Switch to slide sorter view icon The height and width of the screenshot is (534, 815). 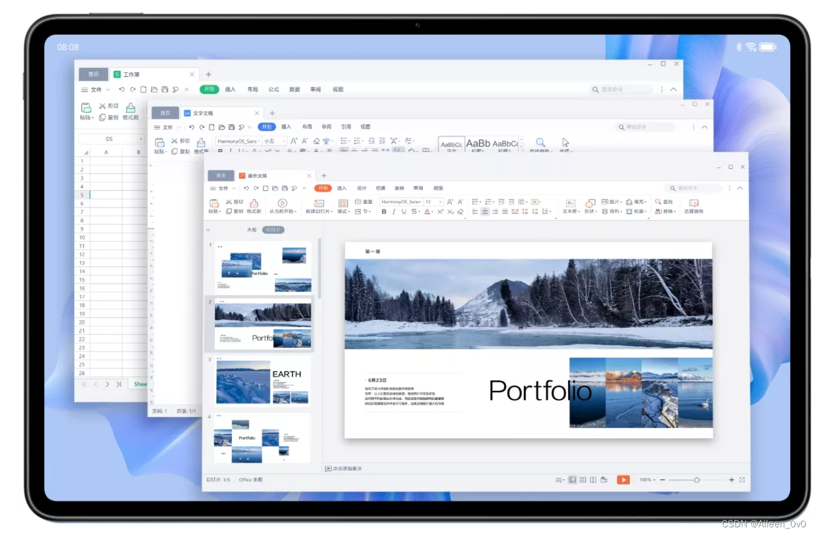point(583,479)
